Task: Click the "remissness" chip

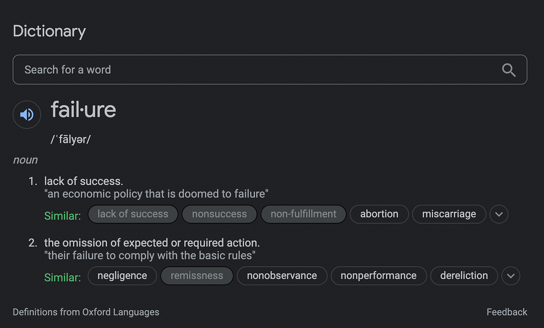Action: tap(197, 276)
